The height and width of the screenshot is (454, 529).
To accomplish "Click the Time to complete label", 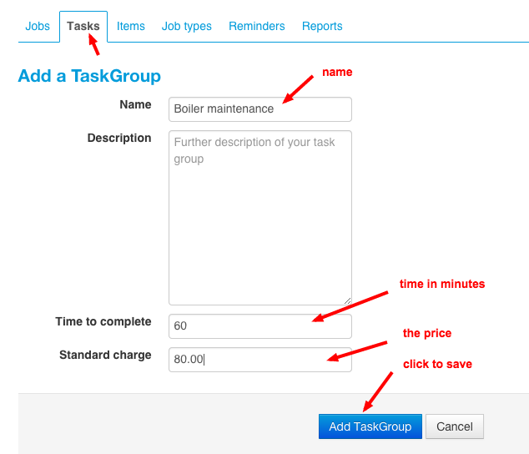I will click(103, 322).
